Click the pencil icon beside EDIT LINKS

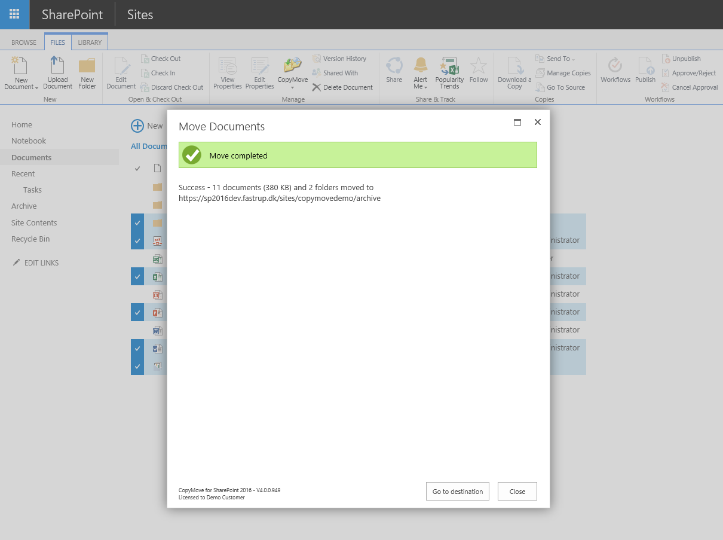pos(16,263)
